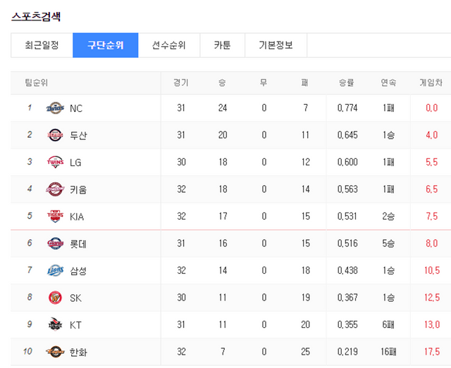The image size is (451, 368).
Task: Click LG win rate 0.600
Action: pos(347,162)
